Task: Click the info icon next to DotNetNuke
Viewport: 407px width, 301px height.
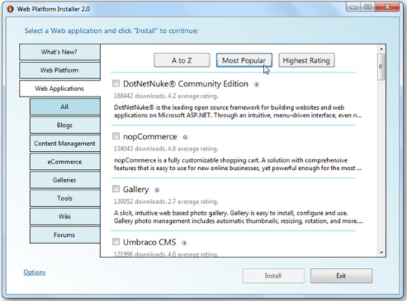Action: (256, 84)
